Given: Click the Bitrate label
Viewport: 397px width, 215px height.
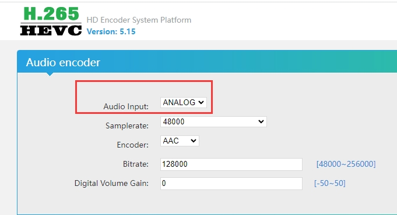Looking at the screenshot, I should [136, 164].
